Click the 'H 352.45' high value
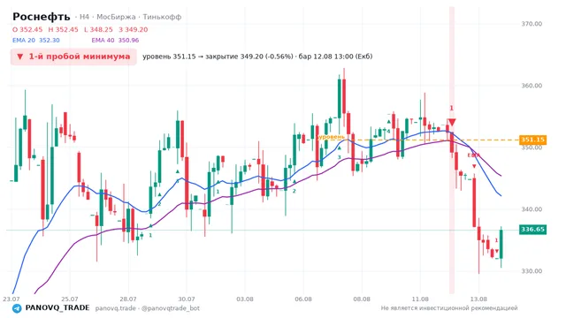The width and height of the screenshot is (566, 318). pyautogui.click(x=63, y=29)
